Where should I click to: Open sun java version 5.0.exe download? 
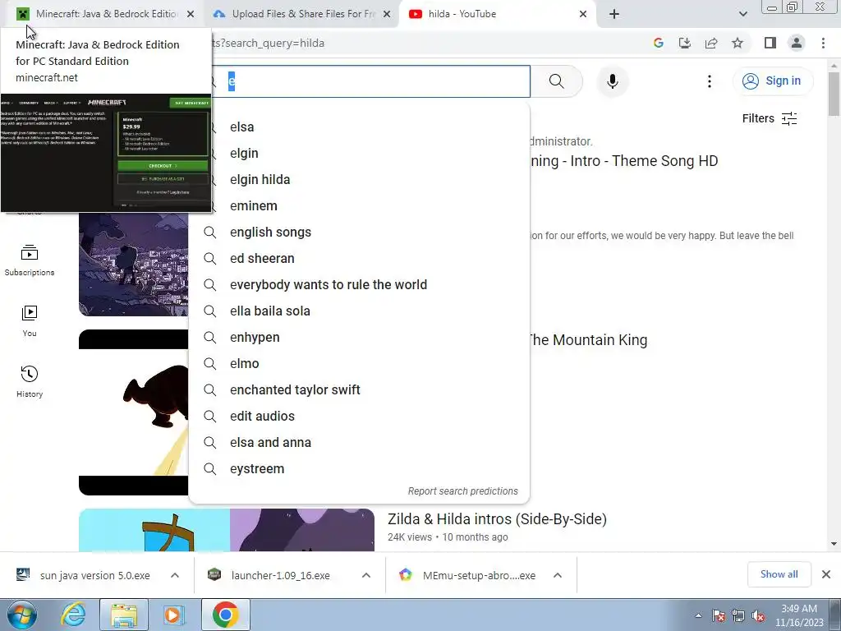(84, 575)
